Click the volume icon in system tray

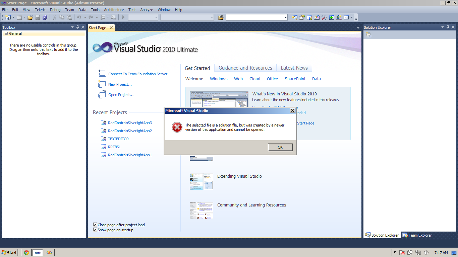[x=426, y=253]
